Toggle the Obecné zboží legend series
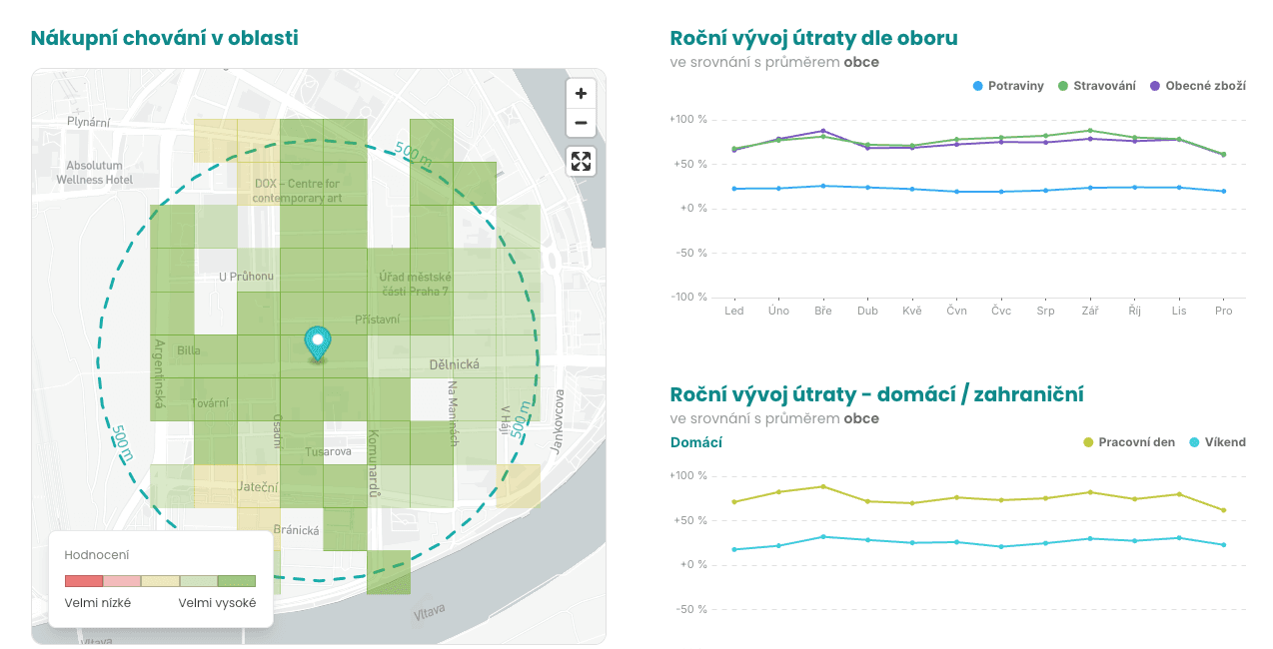 [x=1197, y=86]
